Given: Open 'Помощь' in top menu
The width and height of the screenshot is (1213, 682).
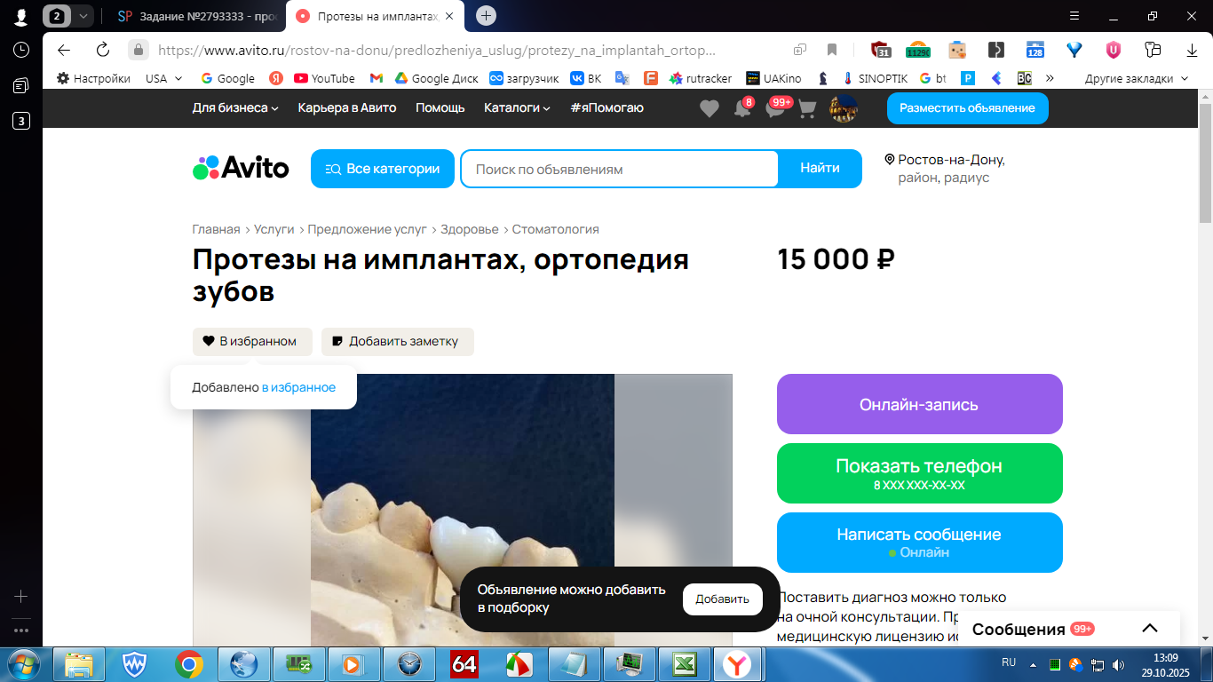Looking at the screenshot, I should (x=440, y=107).
